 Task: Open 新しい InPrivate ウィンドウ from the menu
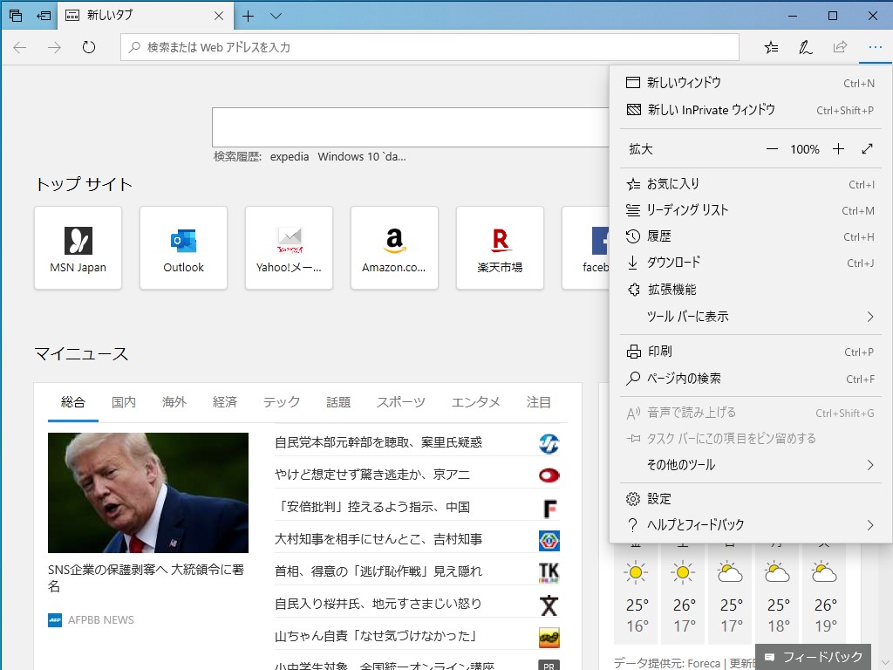692,110
